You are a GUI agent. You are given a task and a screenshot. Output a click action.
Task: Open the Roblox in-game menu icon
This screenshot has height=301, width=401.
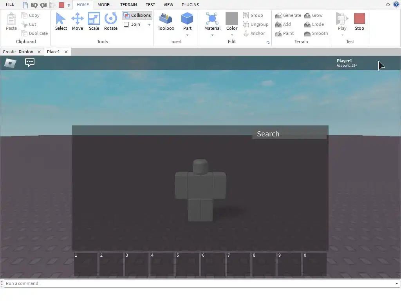click(10, 63)
